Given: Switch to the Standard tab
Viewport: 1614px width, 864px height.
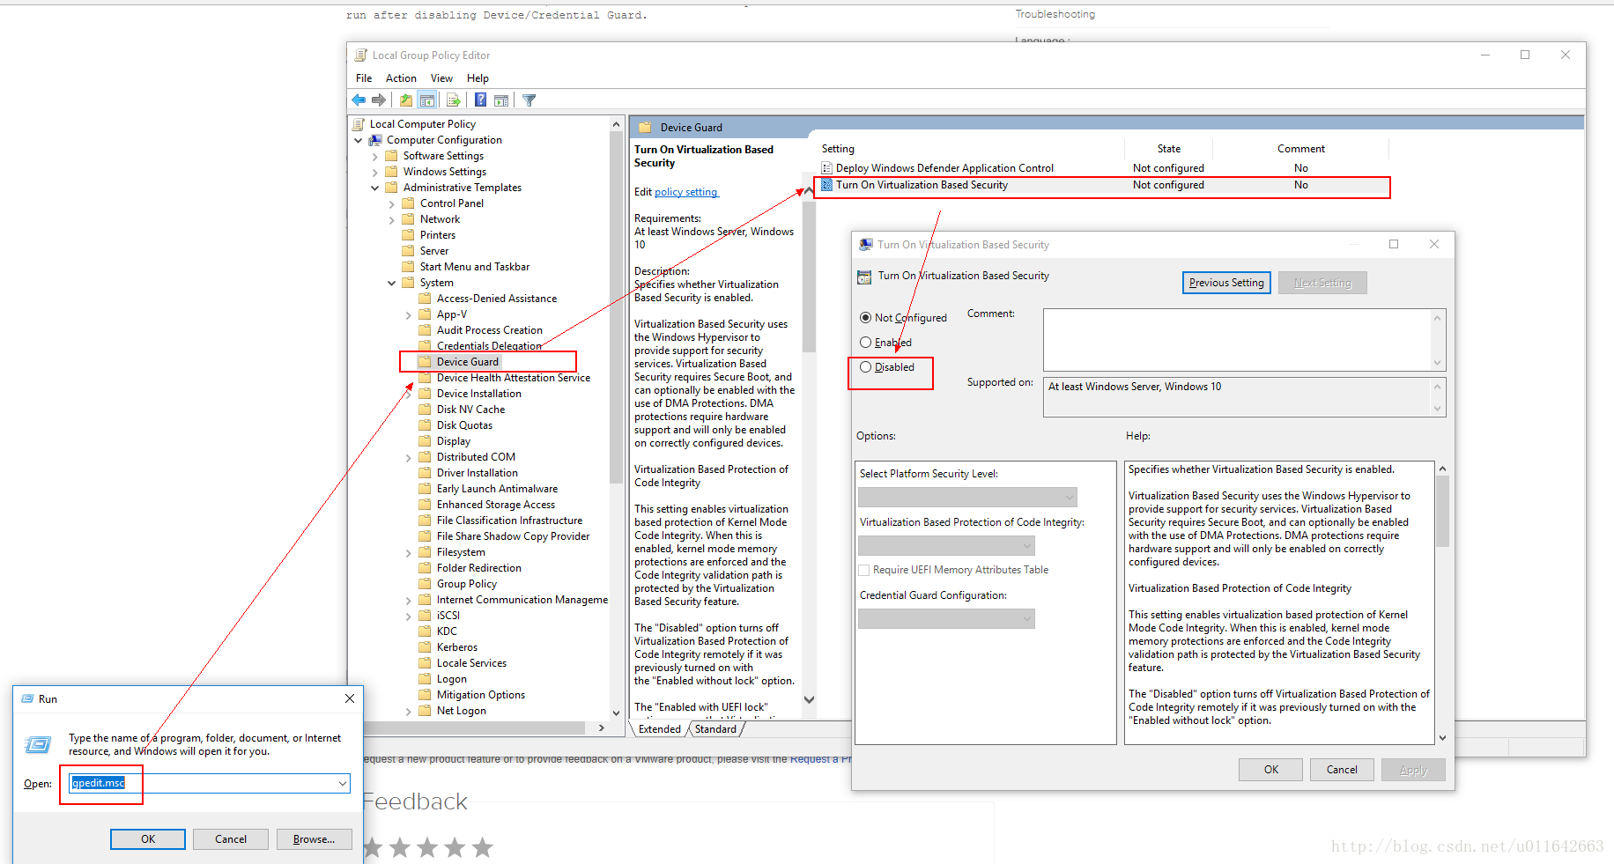Looking at the screenshot, I should point(715,729).
